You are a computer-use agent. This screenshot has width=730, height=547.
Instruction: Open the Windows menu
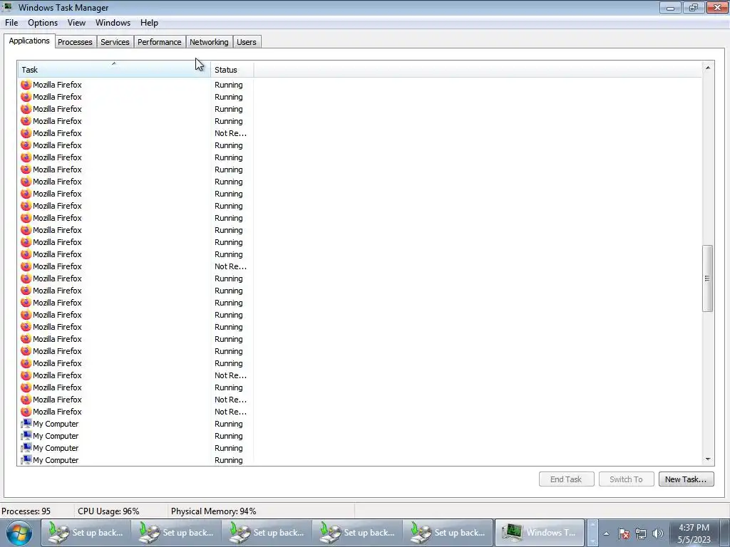113,22
